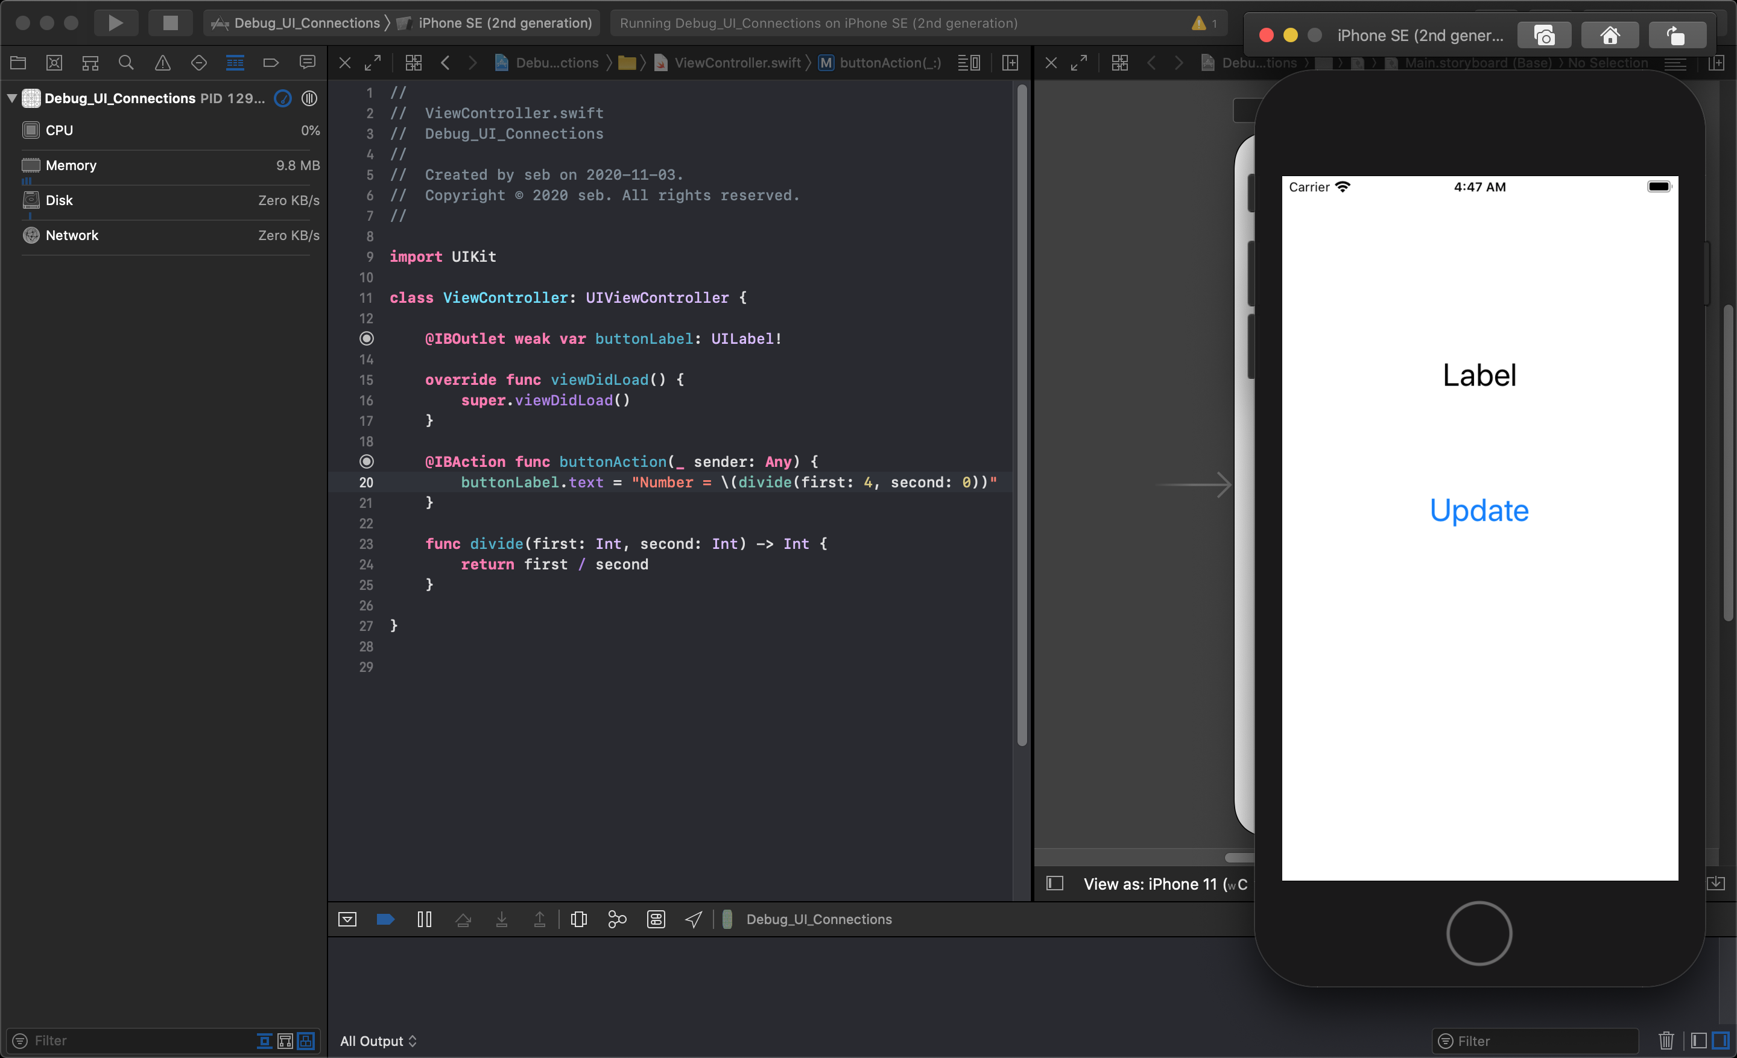This screenshot has width=1737, height=1058.
Task: Select the CPU gauge row
Action: (169, 130)
